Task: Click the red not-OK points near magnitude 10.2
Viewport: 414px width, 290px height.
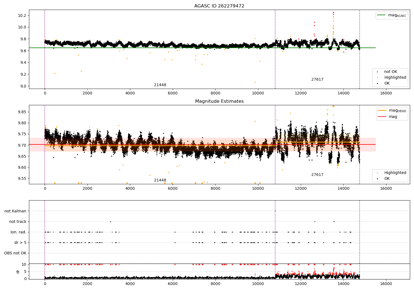Action: [x=333, y=13]
